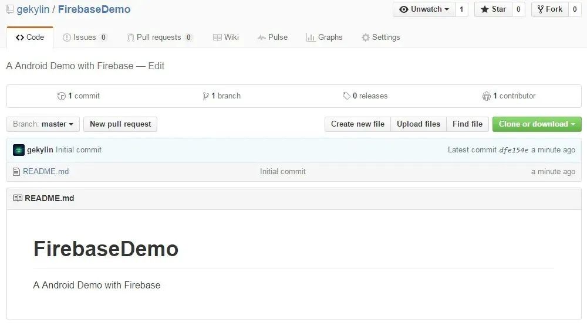Open the Settings tab

click(x=381, y=38)
